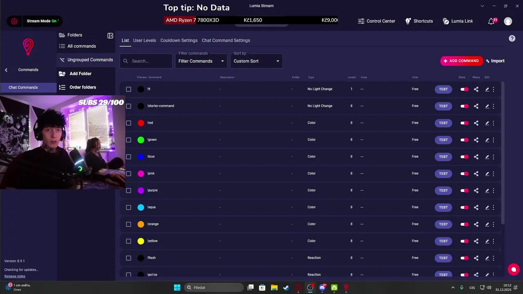523x294 pixels.
Task: Turn off the !purple command state
Action: 465,190
